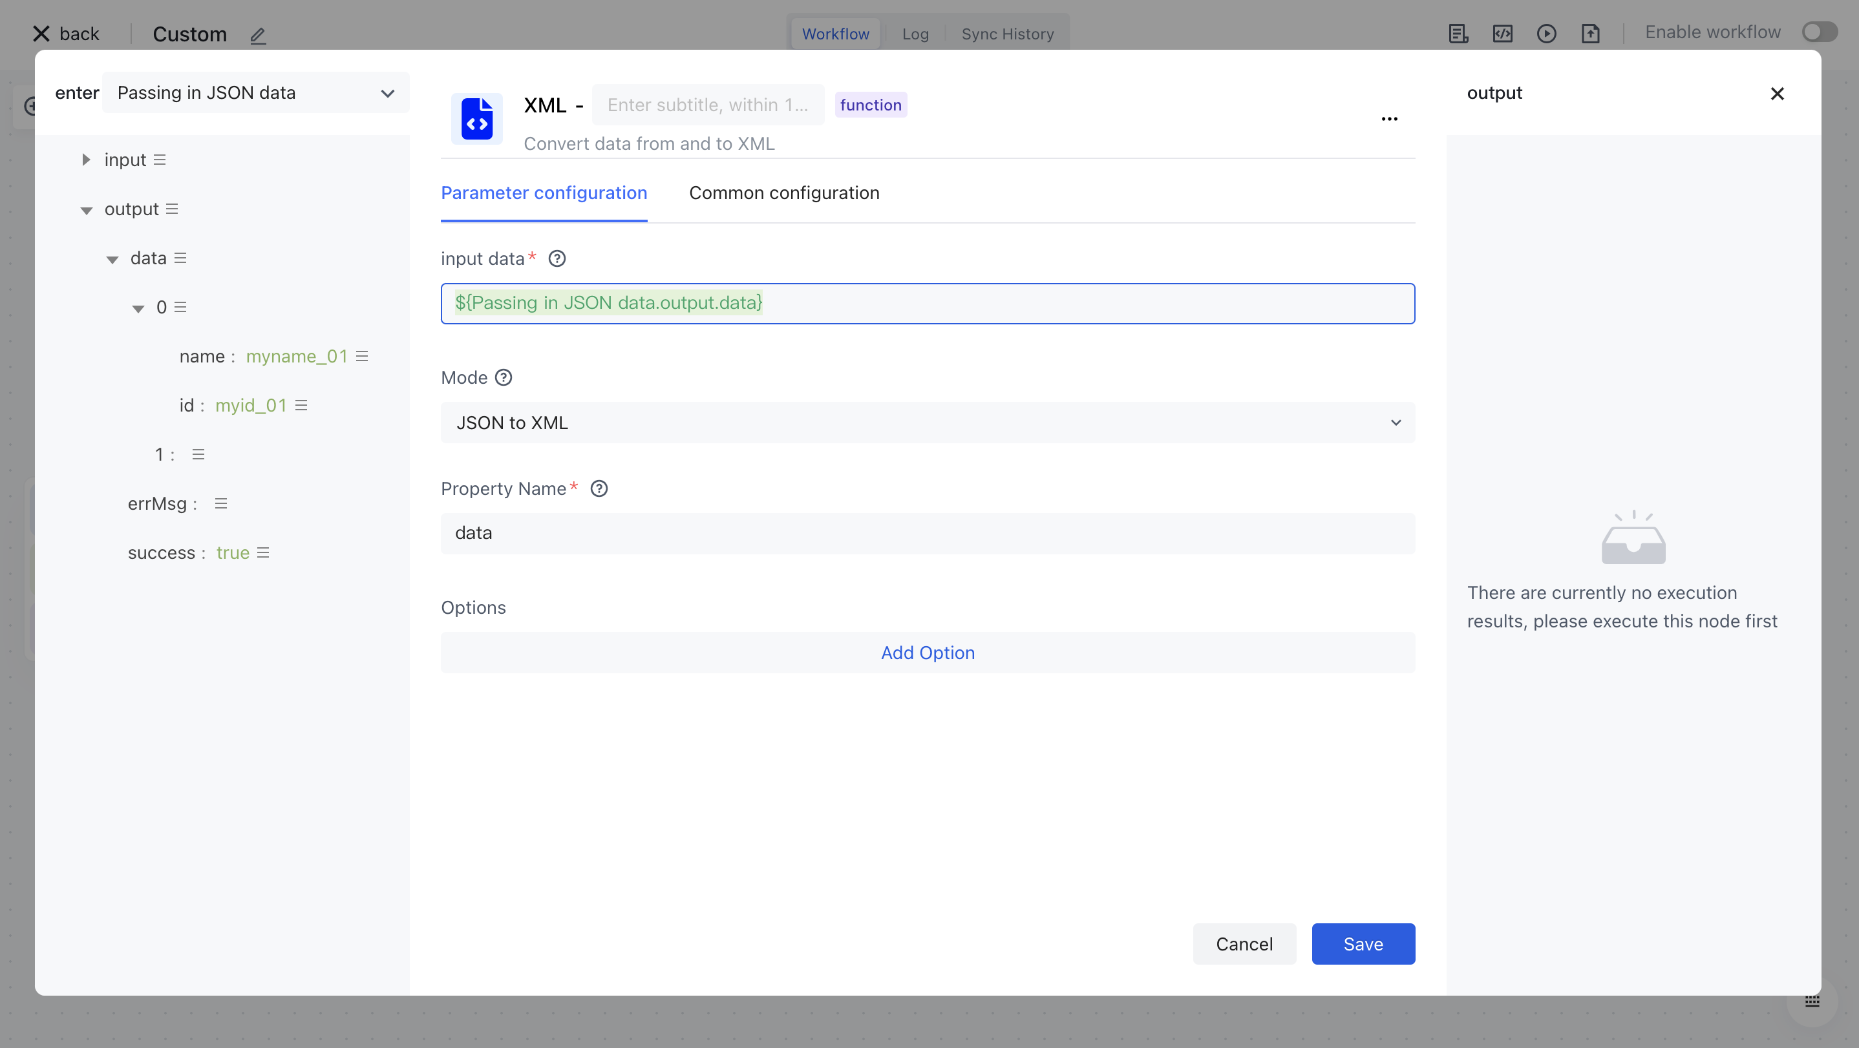Open the three-dots more options menu

coord(1389,119)
